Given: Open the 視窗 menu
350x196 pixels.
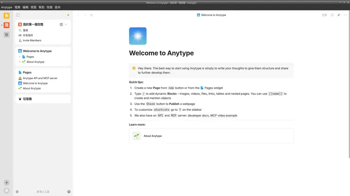Looking at the screenshot, I should 34,7.
